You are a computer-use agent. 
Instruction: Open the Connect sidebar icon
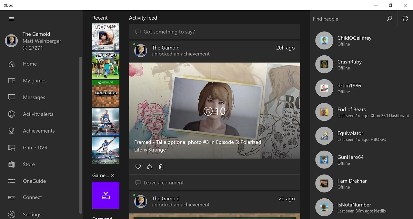pyautogui.click(x=12, y=197)
